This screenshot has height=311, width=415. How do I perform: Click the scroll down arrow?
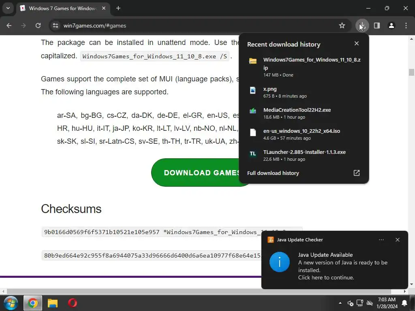pos(411,285)
